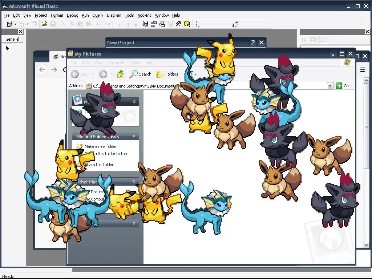Click the Ready text in the status bar
The width and height of the screenshot is (372, 279).
(x=8, y=276)
